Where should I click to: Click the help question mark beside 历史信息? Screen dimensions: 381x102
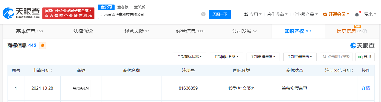365,31
